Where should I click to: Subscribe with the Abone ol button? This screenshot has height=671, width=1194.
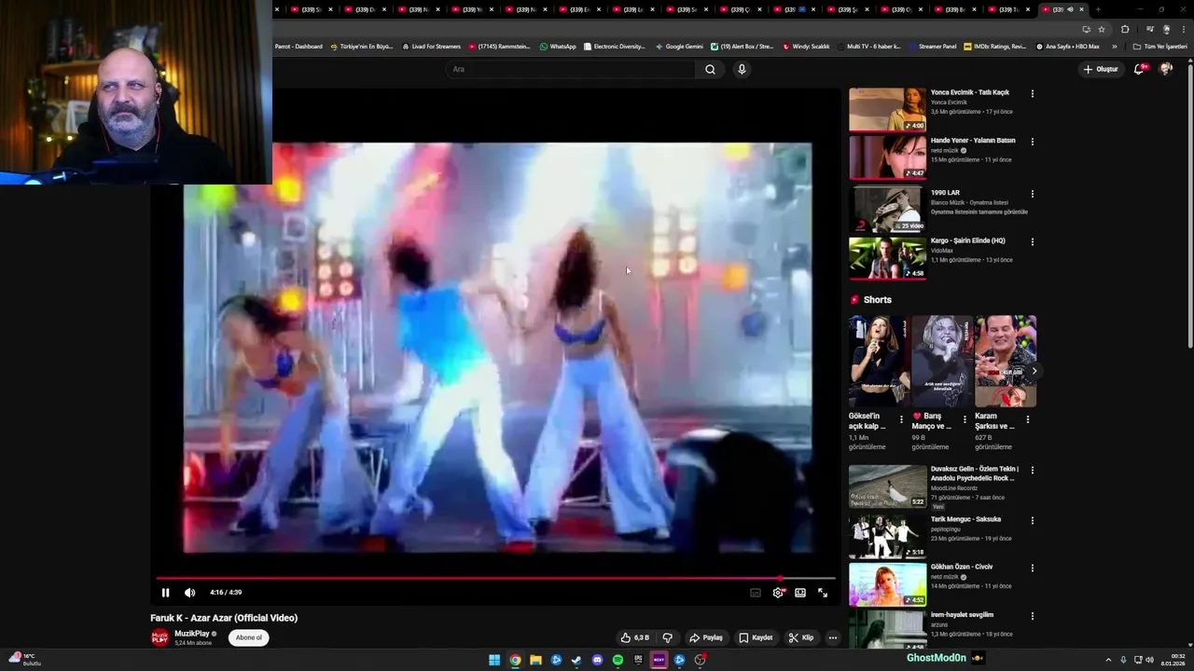point(249,637)
